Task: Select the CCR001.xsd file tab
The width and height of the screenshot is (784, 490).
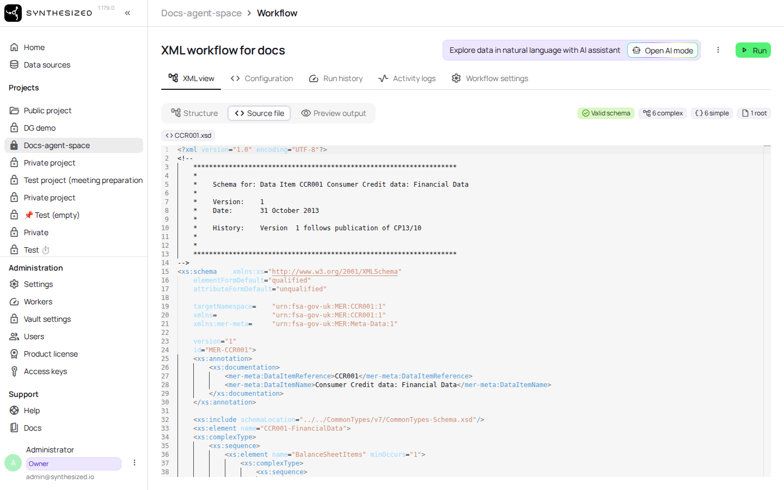Action: (x=188, y=136)
